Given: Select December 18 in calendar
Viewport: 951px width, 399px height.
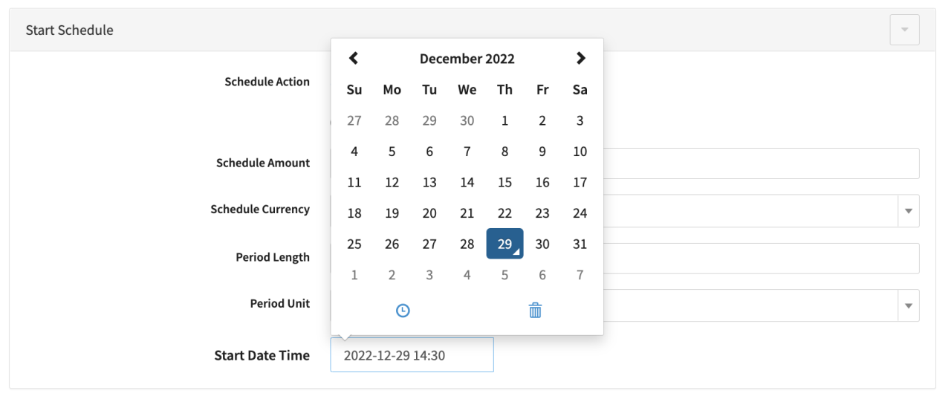Looking at the screenshot, I should point(354,213).
